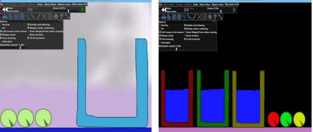The width and height of the screenshot is (313, 132).
Task: Enable Simple water rendering in left window
Action: (x=28, y=28)
